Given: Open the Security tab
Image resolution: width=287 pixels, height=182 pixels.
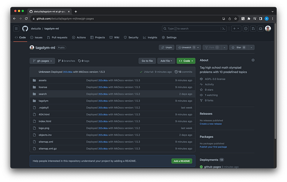Looking at the screenshot, I should pyautogui.click(x=131, y=37).
